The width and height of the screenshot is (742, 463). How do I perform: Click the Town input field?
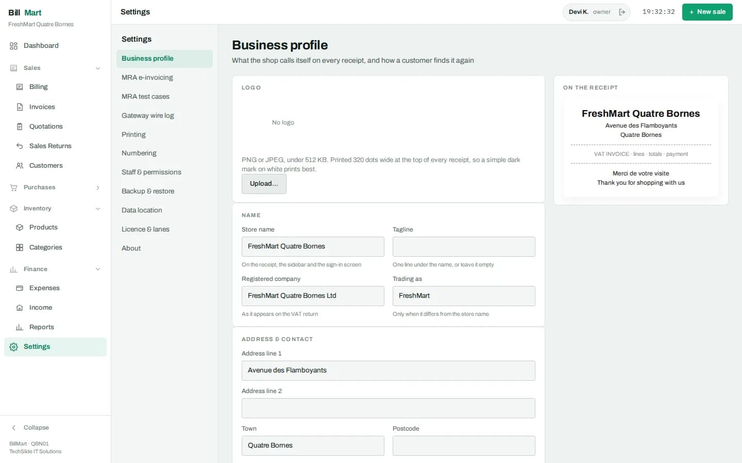tap(313, 446)
